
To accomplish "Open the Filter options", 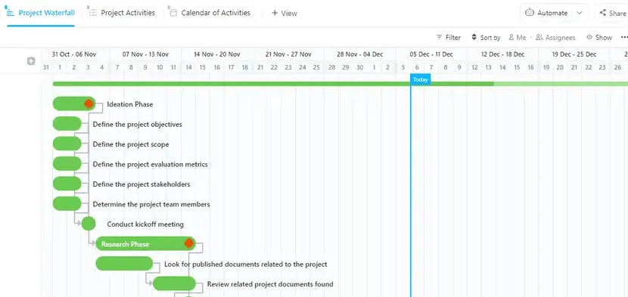I will 449,37.
